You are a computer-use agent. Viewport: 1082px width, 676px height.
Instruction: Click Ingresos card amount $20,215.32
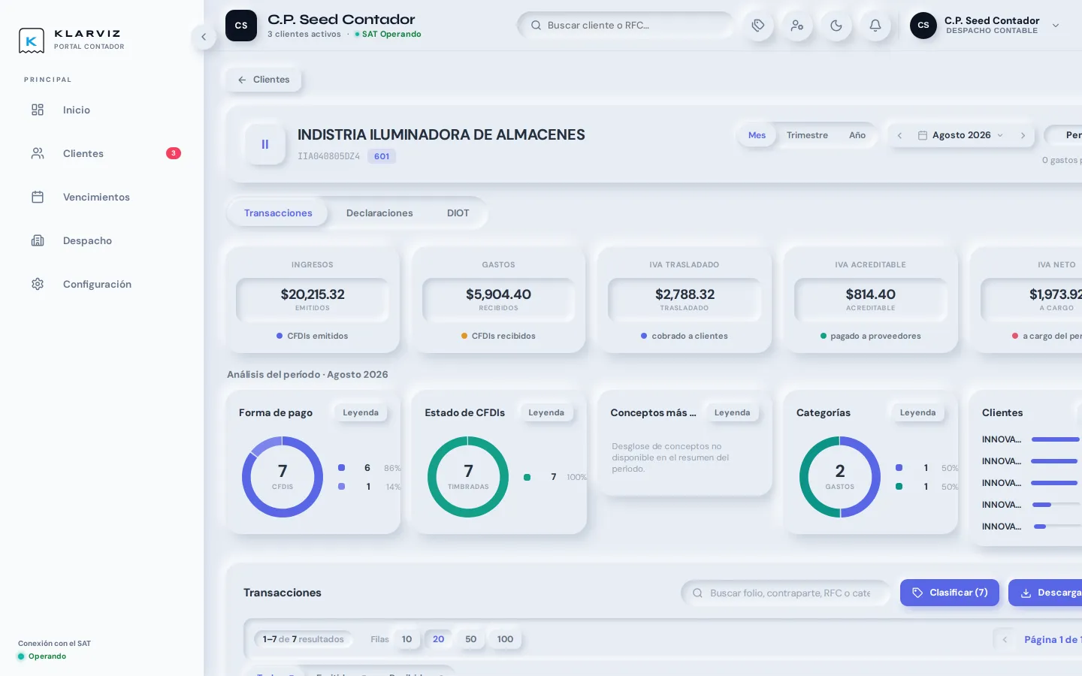point(313,294)
